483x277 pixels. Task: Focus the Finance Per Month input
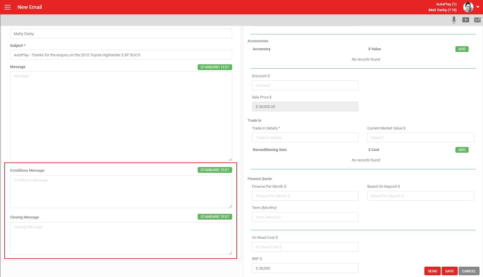tap(305, 196)
